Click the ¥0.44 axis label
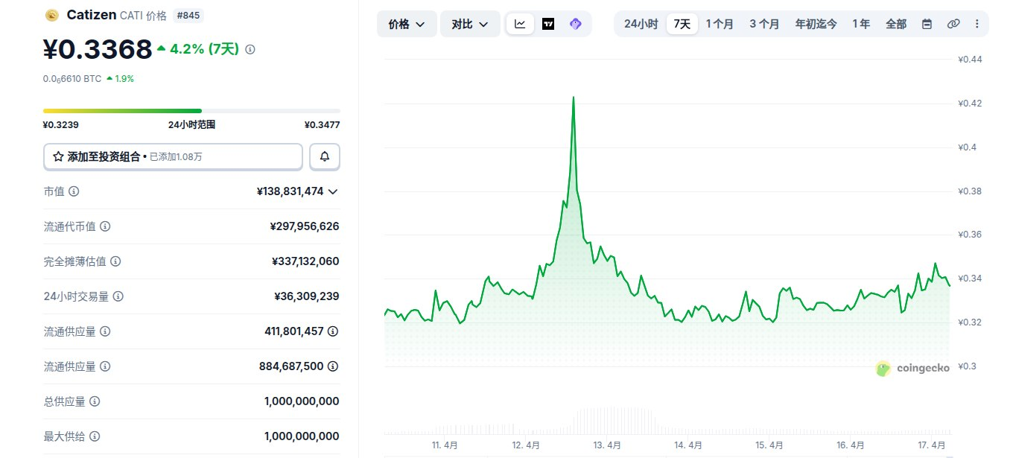 [971, 60]
